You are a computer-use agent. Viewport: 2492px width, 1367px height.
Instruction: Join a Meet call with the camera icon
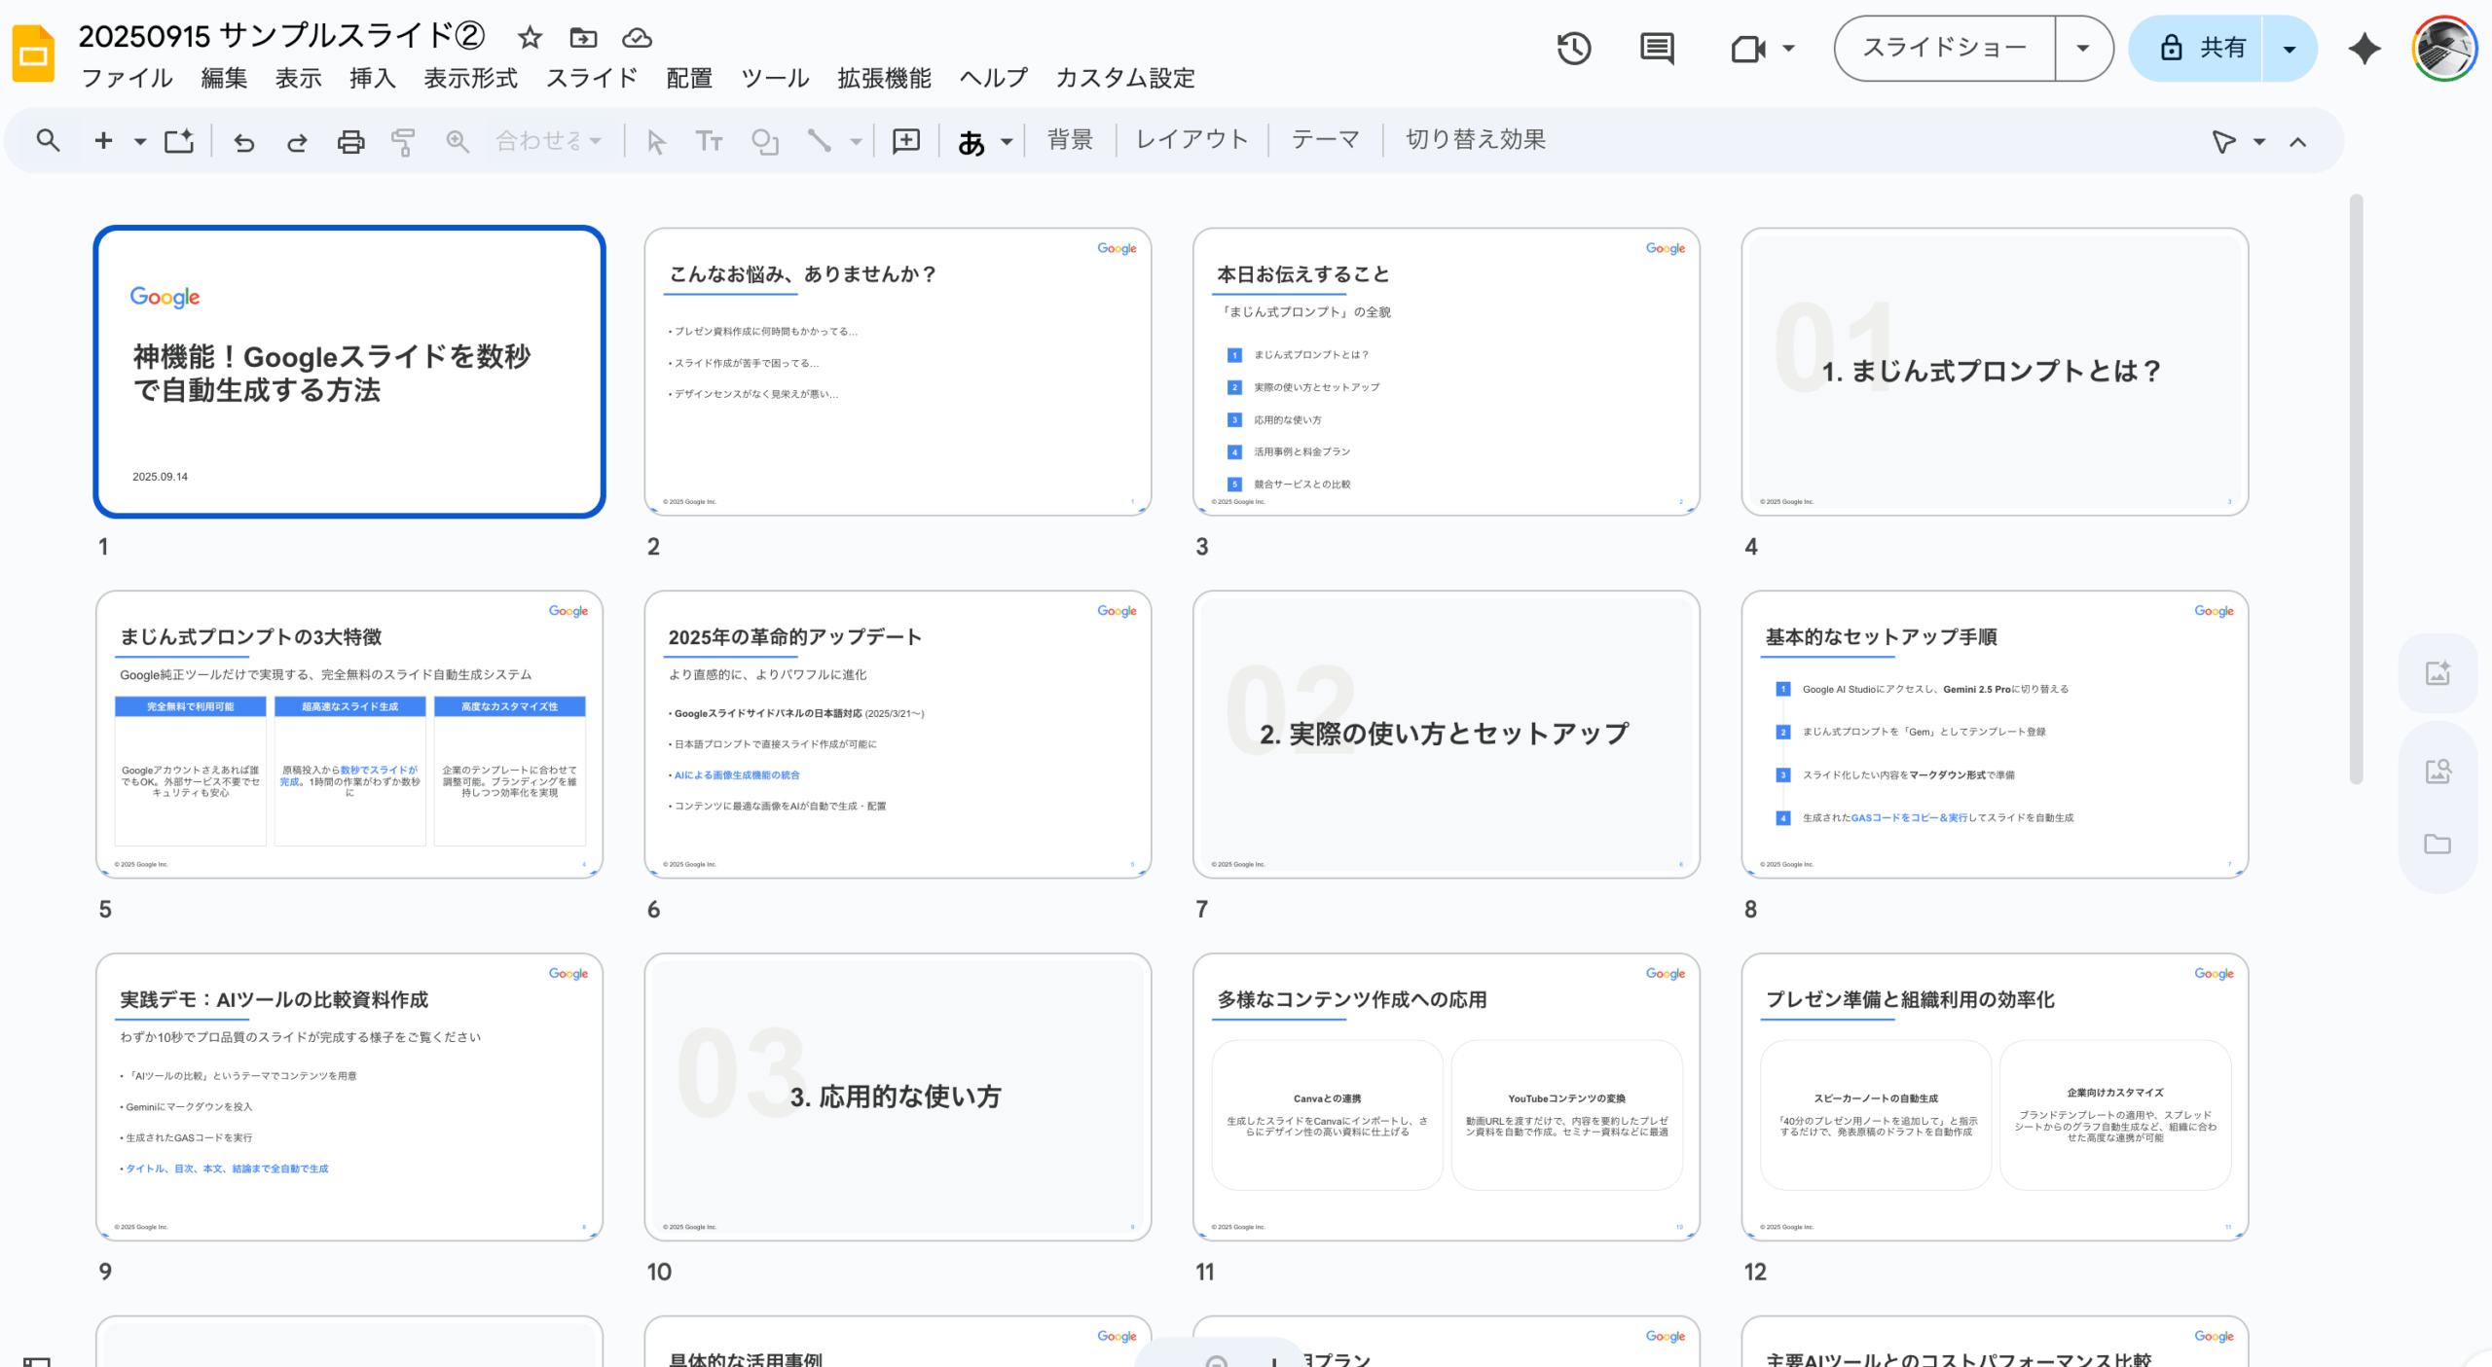(x=1747, y=47)
